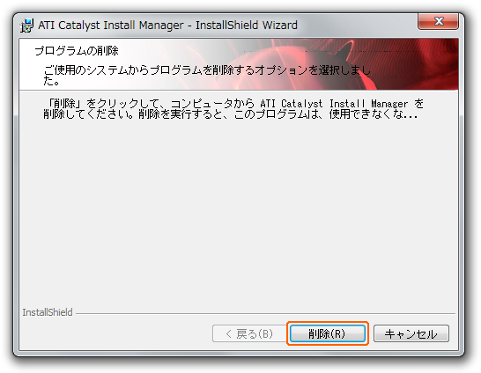
Task: Close the InstallShield Wizard window
Action: pyautogui.click(x=438, y=21)
